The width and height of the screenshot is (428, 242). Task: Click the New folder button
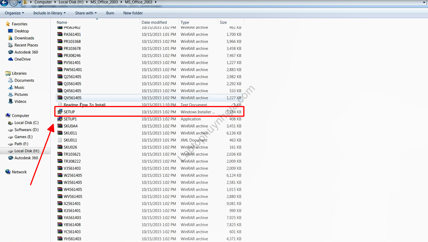tap(133, 13)
